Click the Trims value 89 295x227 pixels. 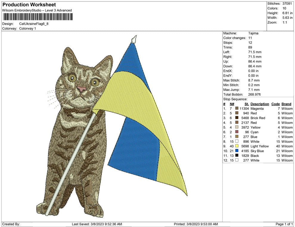(250, 47)
